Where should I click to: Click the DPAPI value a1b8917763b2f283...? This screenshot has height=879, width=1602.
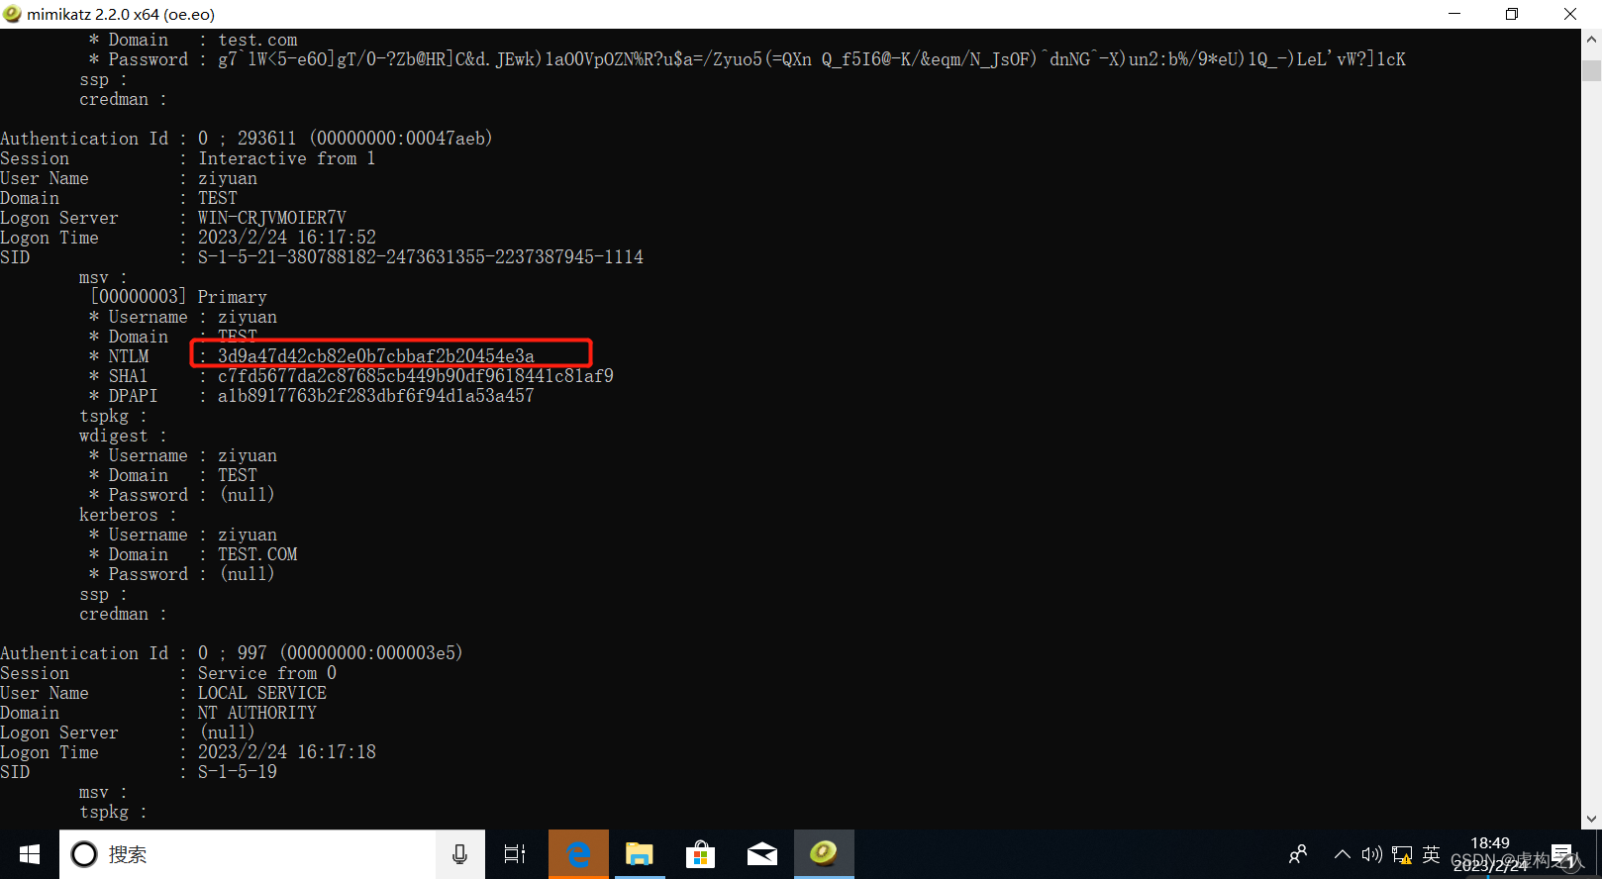[x=376, y=396]
